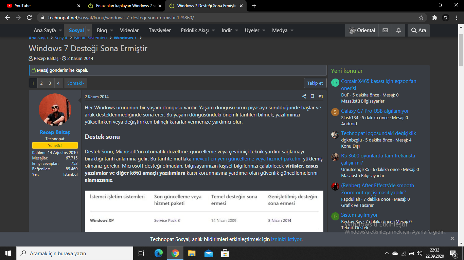Expand the Üyeler dropdown arrow

pos(264,30)
